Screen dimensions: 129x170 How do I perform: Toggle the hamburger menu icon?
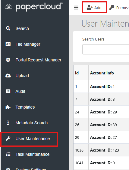pos(76,8)
